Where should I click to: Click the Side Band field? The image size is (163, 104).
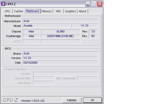(44, 83)
